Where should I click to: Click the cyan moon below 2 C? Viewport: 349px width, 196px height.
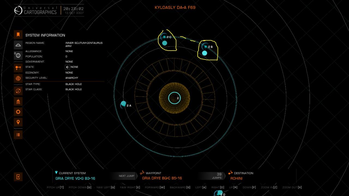point(164,43)
